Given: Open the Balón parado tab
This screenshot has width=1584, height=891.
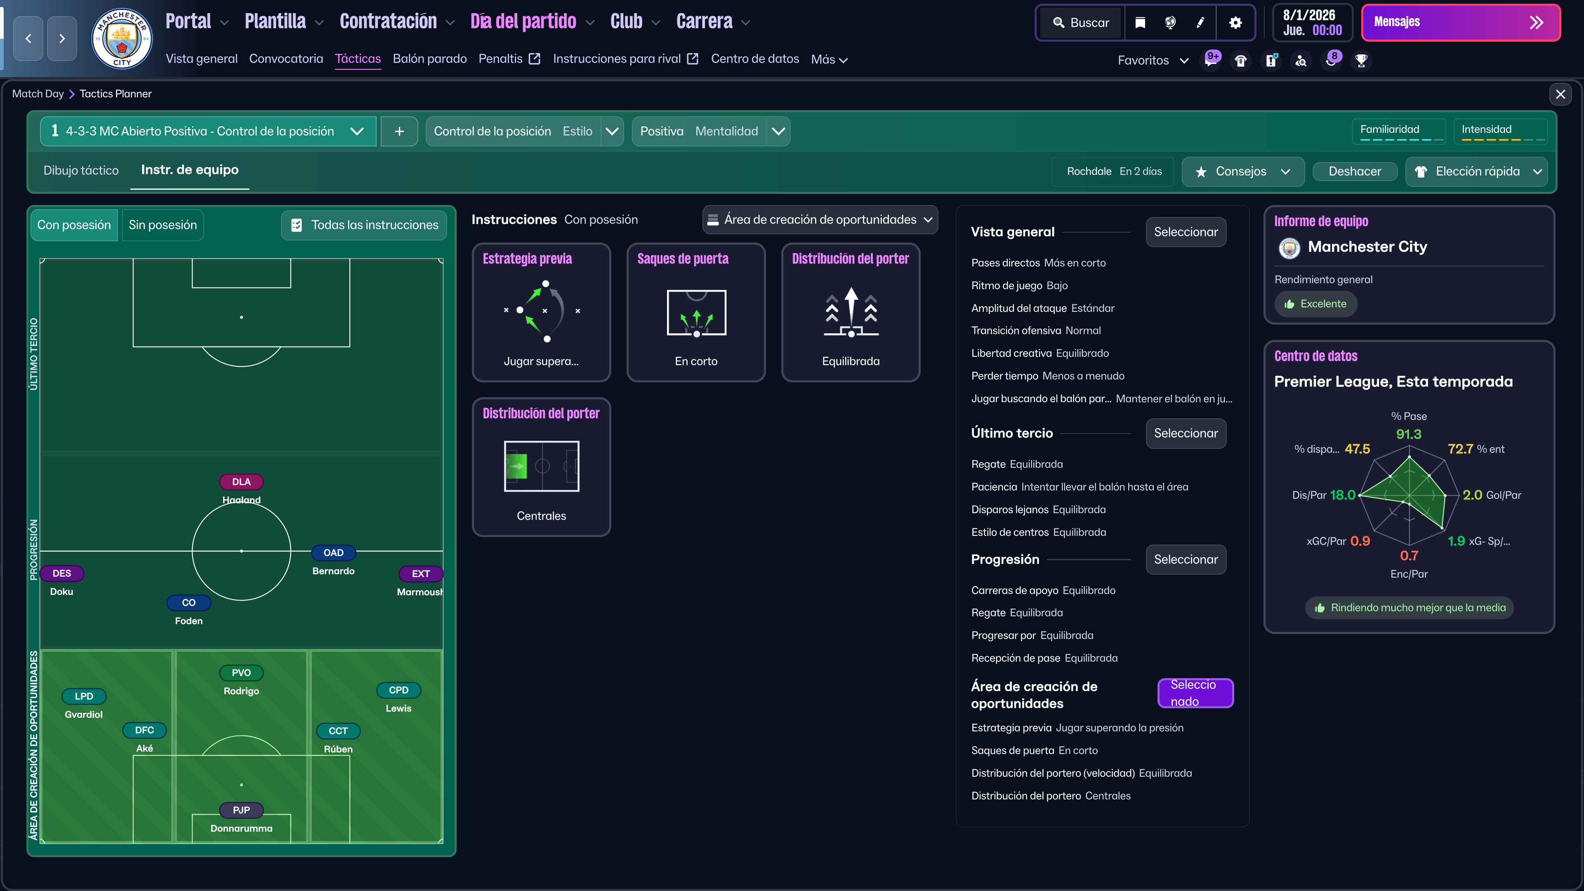Looking at the screenshot, I should point(429,59).
